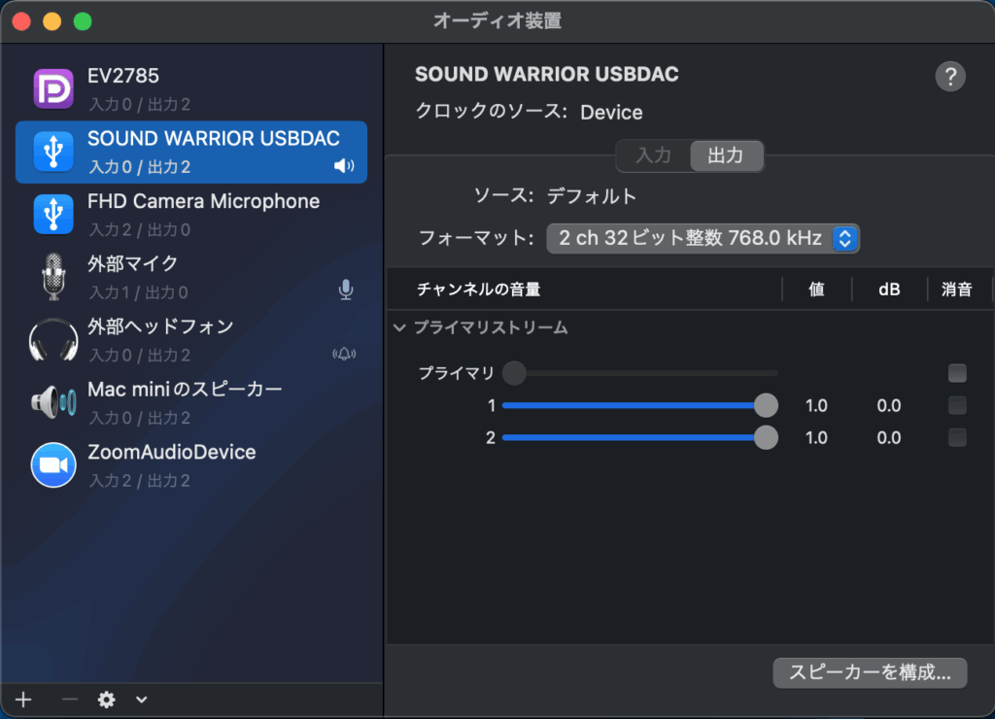
Task: Switch to the 入力 tab
Action: 653,155
